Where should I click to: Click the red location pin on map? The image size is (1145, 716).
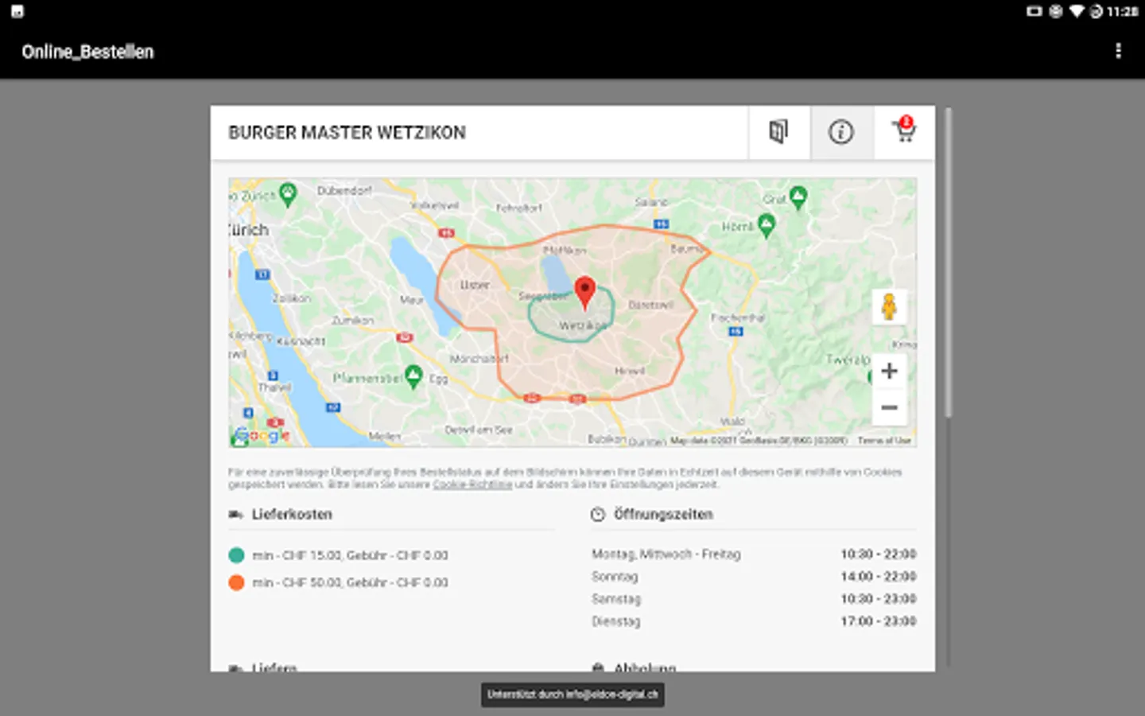pyautogui.click(x=584, y=293)
